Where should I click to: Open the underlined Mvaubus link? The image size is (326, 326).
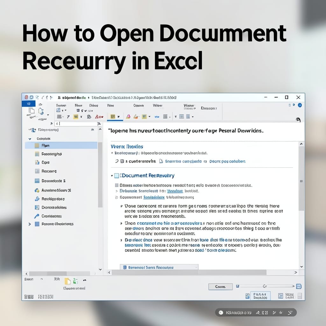pyautogui.click(x=175, y=191)
